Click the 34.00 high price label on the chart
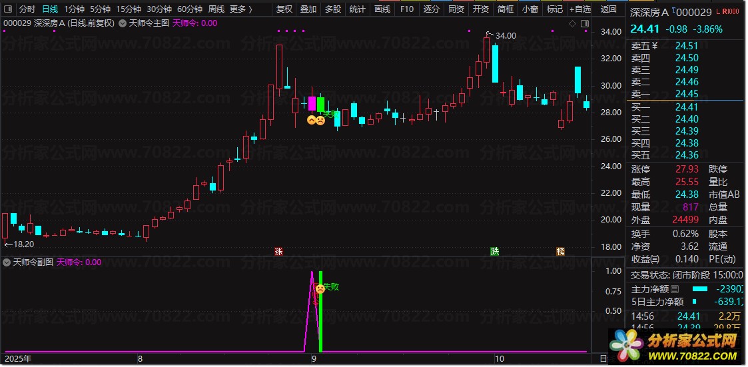This screenshot has width=748, height=367. click(x=506, y=35)
